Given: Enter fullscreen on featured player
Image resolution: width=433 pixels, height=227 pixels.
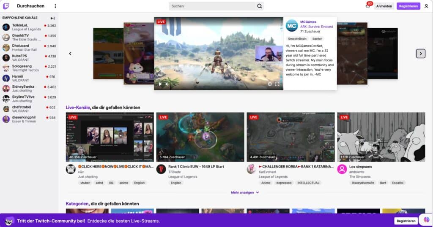Looking at the screenshot, I should (x=277, y=84).
